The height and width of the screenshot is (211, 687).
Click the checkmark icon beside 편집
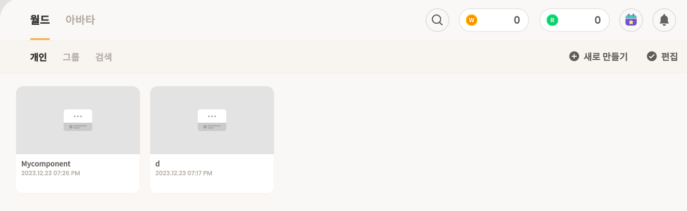652,57
